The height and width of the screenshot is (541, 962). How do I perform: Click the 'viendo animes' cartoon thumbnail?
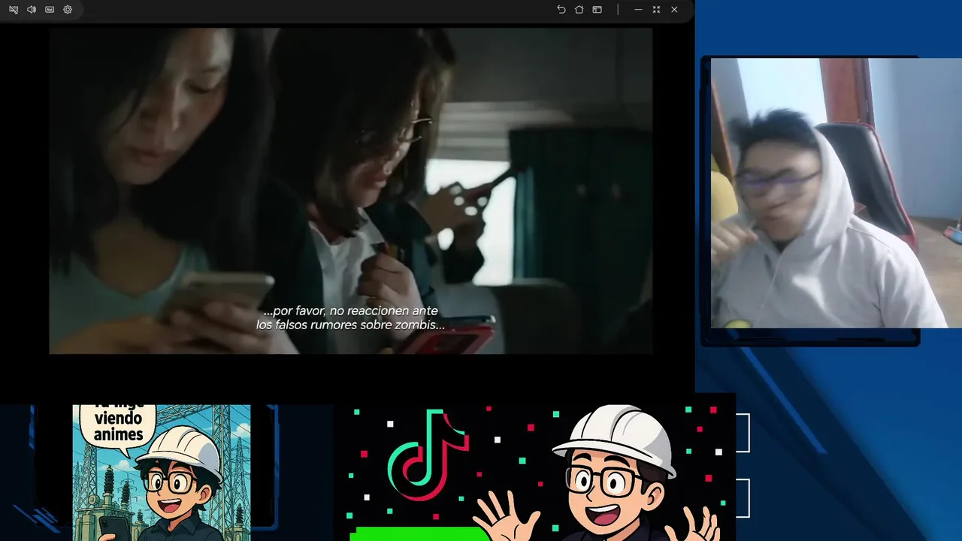[162, 473]
